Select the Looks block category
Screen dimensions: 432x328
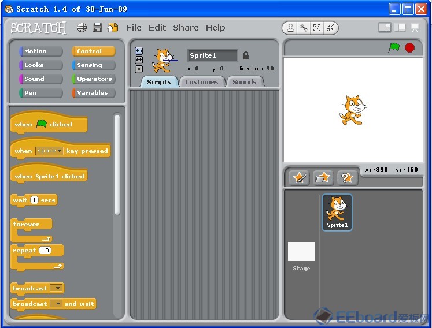(41, 65)
